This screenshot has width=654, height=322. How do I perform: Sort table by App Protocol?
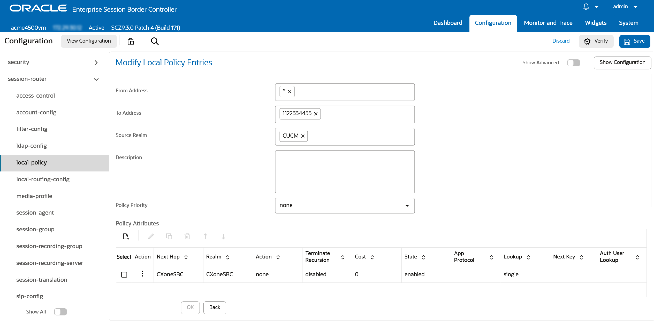pos(492,257)
